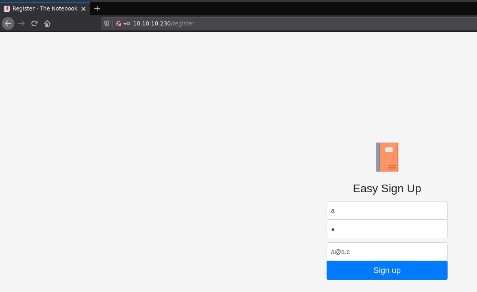477x292 pixels.
Task: Reload the current page
Action: tap(34, 23)
